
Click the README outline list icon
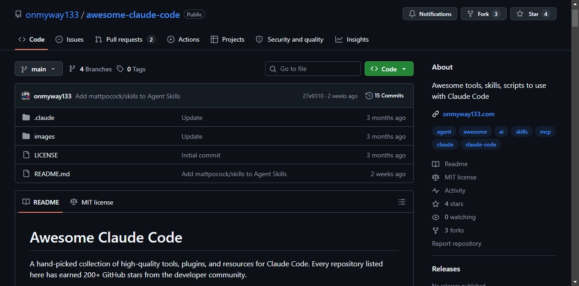[x=402, y=202]
